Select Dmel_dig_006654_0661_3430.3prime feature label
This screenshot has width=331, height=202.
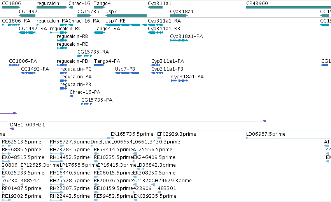click(135, 142)
